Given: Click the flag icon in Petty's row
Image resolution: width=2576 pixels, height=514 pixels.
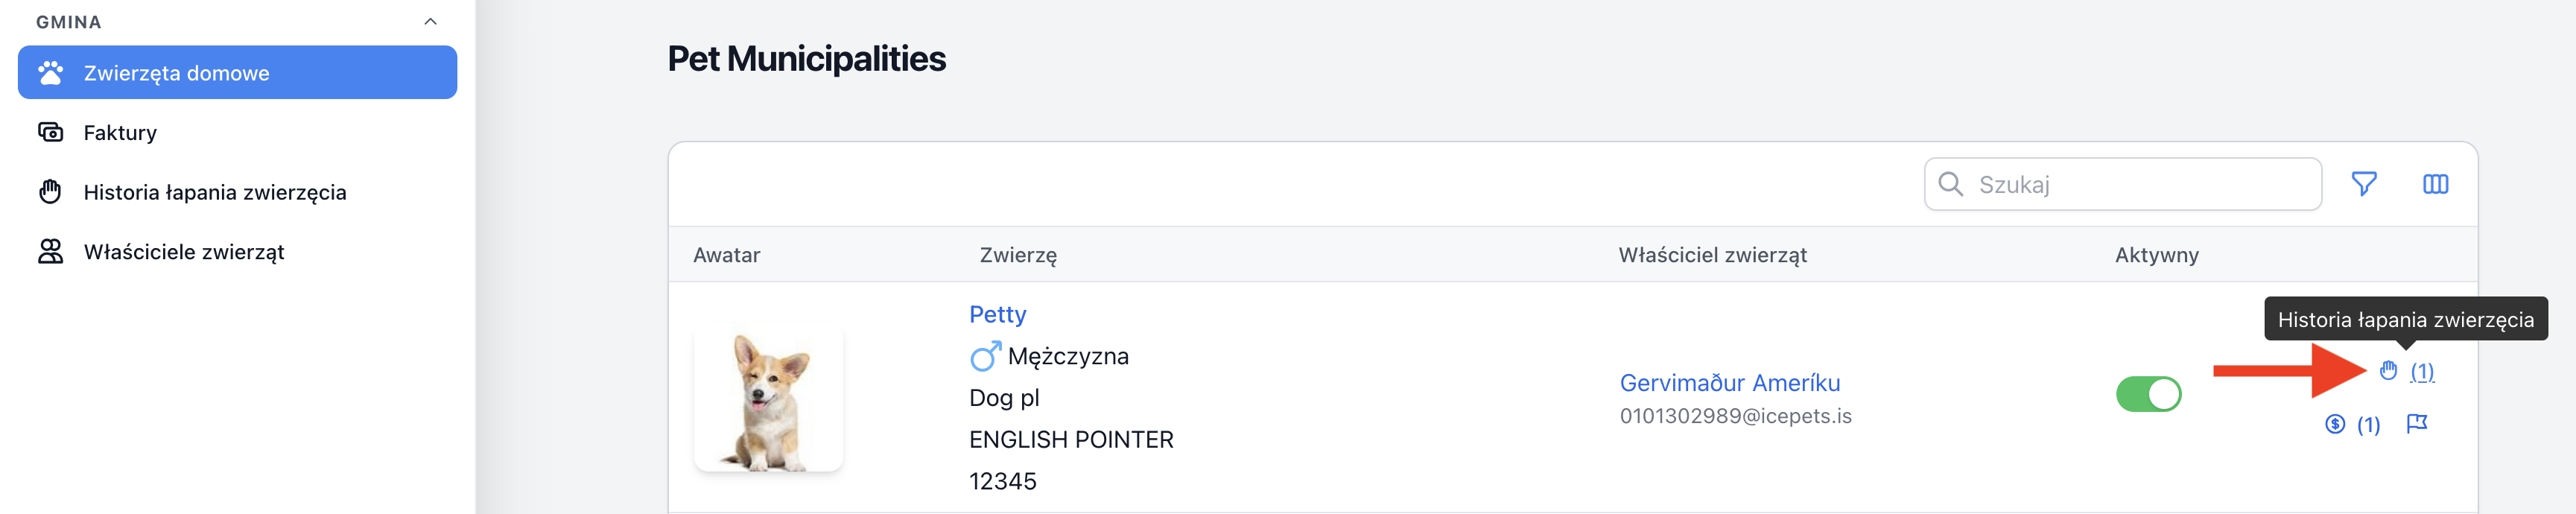Looking at the screenshot, I should tap(2417, 424).
